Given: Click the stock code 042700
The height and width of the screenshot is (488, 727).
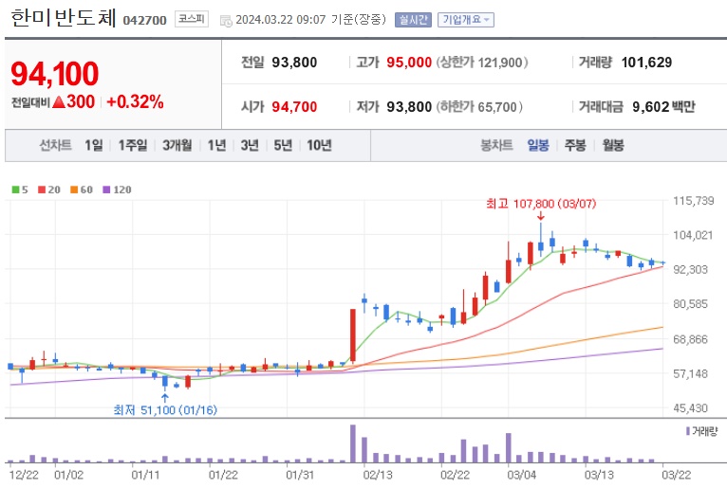Looking at the screenshot, I should (x=144, y=20).
